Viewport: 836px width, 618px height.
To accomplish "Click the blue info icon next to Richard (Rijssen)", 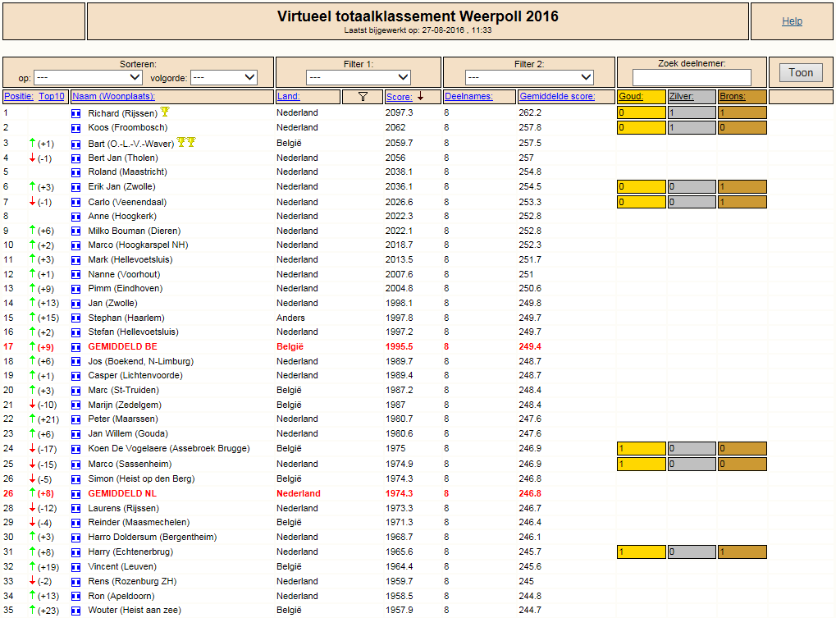I will point(75,113).
